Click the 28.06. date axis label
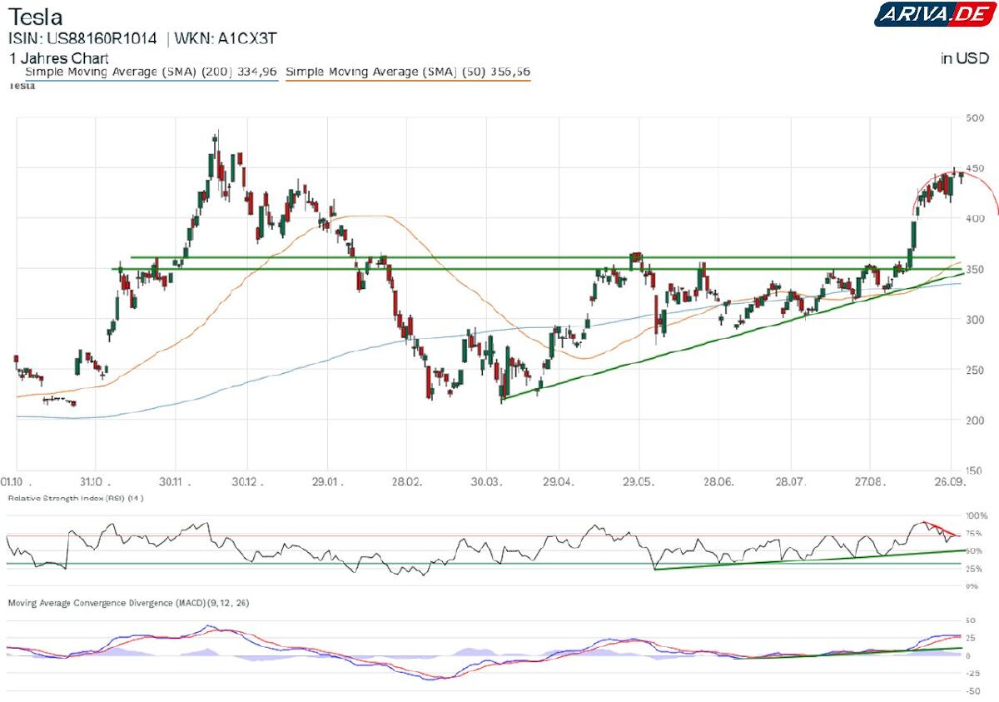 click(x=718, y=482)
